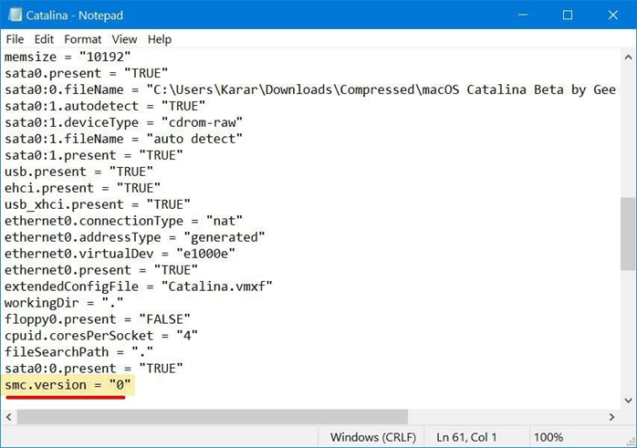Click the sata0:0.present = "TRUE" line
Screen dimensions: 637x448
pos(94,369)
